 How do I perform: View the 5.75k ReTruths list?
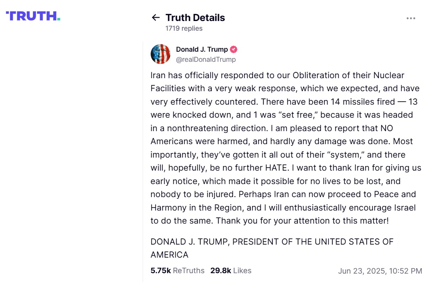177,270
